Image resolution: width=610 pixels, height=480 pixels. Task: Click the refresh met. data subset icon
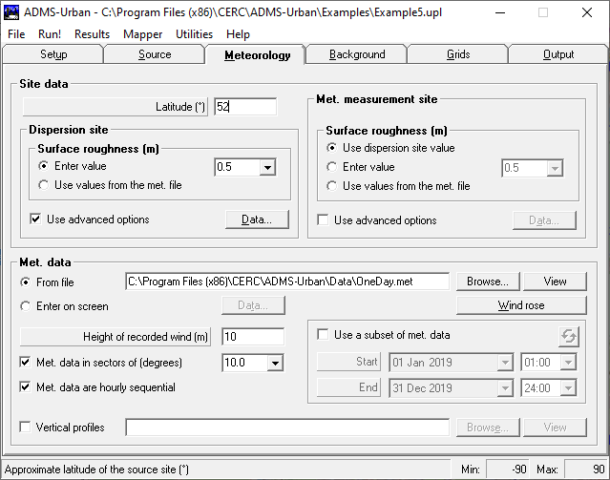click(x=568, y=335)
